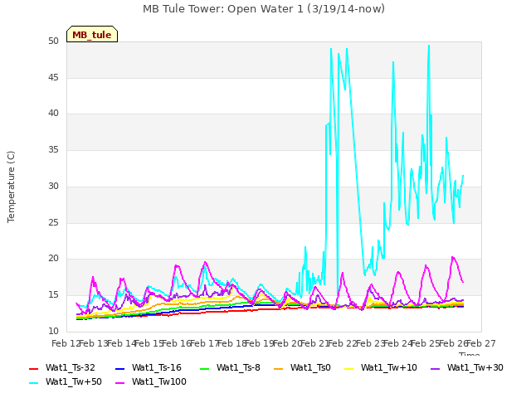Click the Feb 22 x-axis label
Image resolution: width=531 pixels, height=398 pixels.
pos(343,344)
